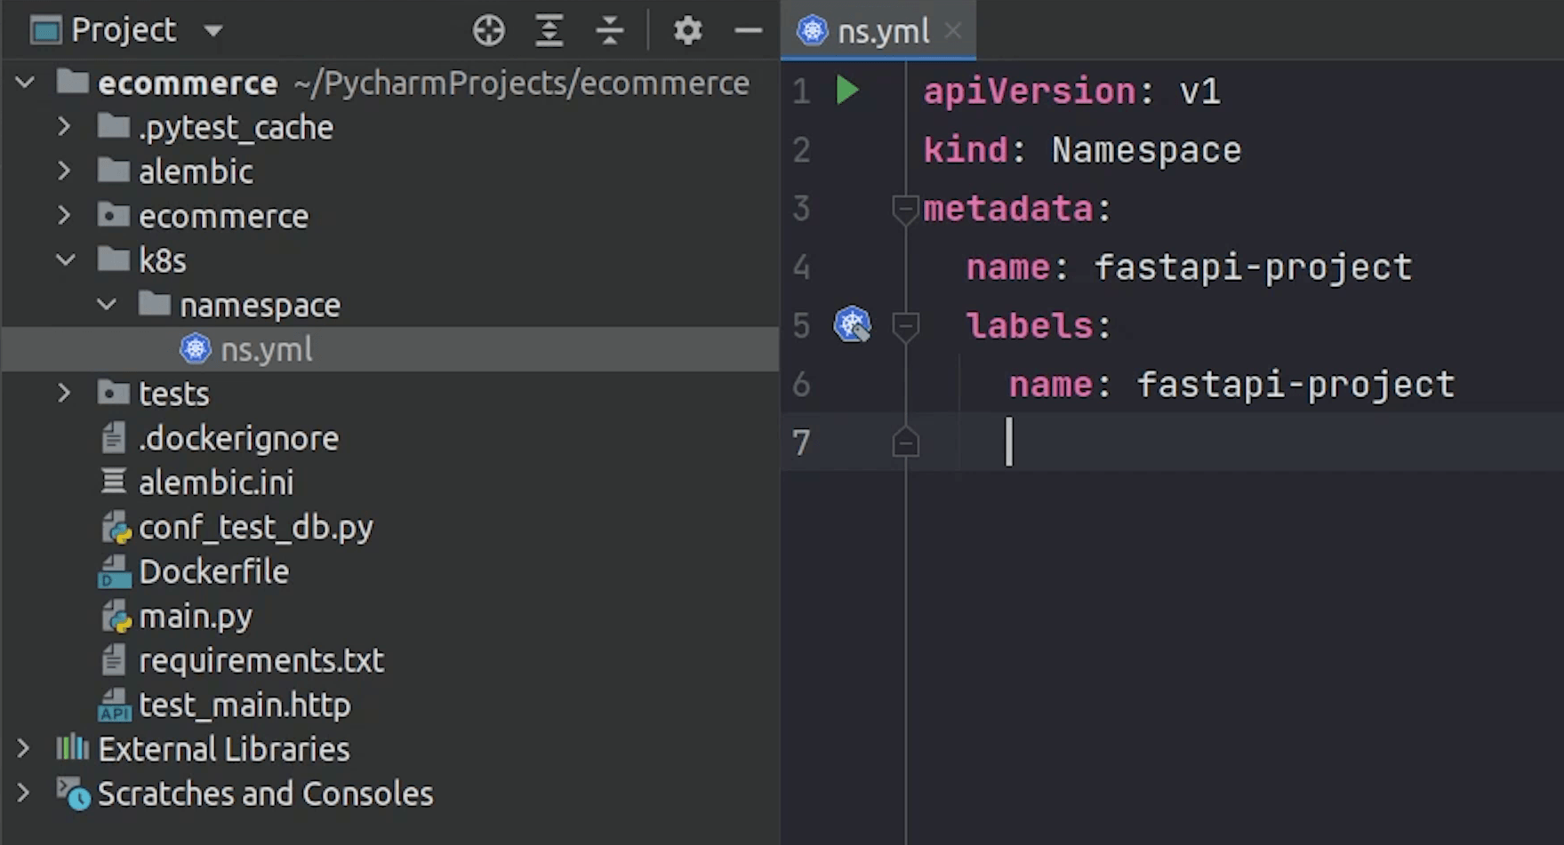Toggle code fold marker at metadata line

904,210
